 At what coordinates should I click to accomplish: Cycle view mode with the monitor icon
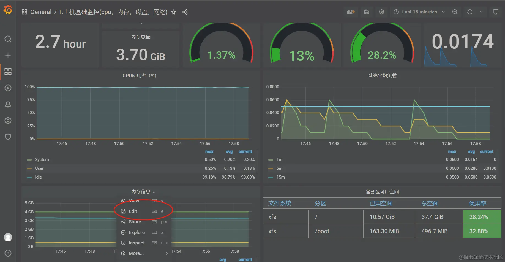click(x=495, y=12)
